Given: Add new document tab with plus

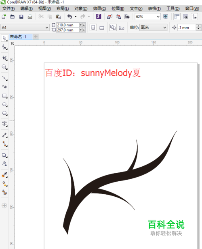Looking at the screenshot, I should pyautogui.click(x=36, y=37).
